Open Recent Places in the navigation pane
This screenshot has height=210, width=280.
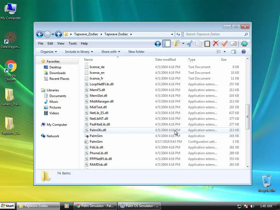tap(59, 78)
